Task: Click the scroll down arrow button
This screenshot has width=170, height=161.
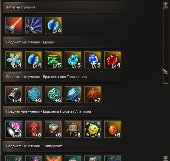Action: [x=166, y=158]
